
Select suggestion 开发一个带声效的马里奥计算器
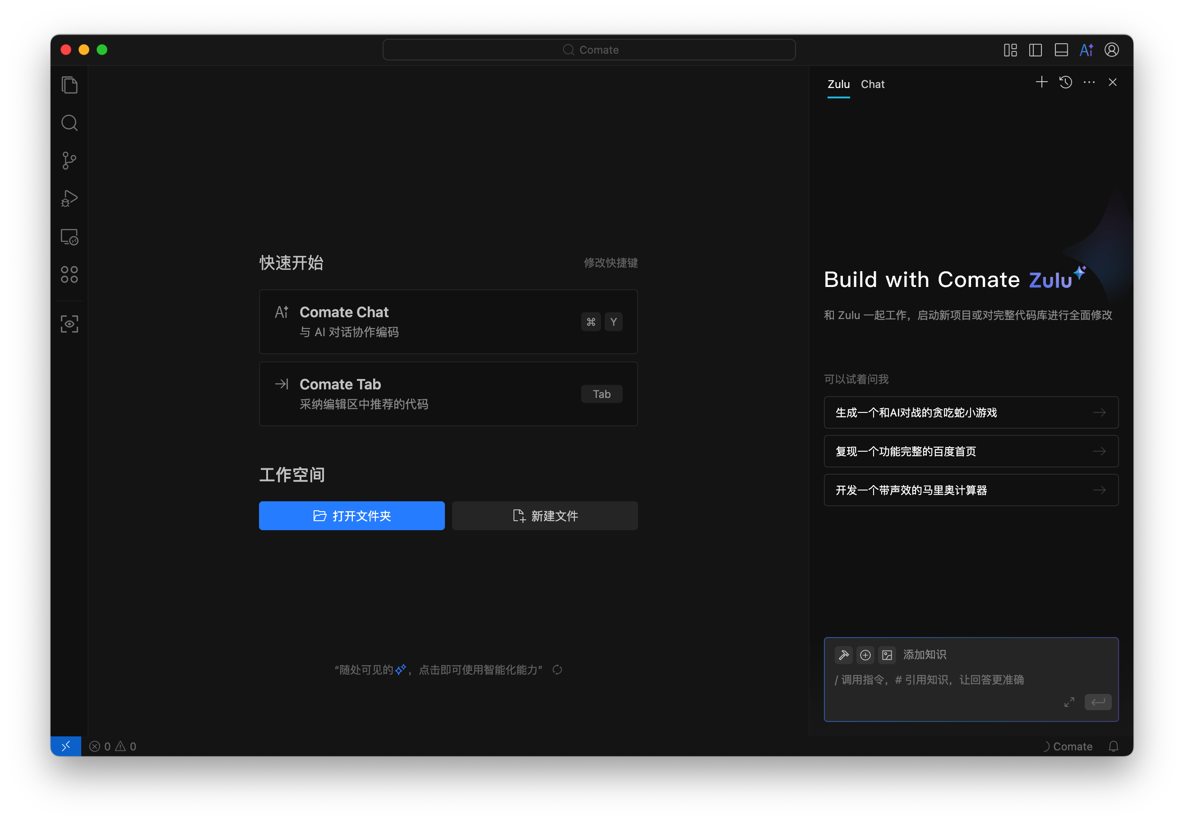coord(971,490)
